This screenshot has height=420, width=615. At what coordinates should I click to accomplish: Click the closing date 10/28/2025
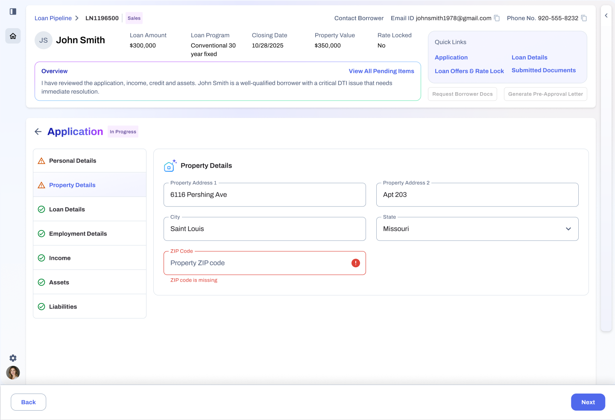coord(268,45)
